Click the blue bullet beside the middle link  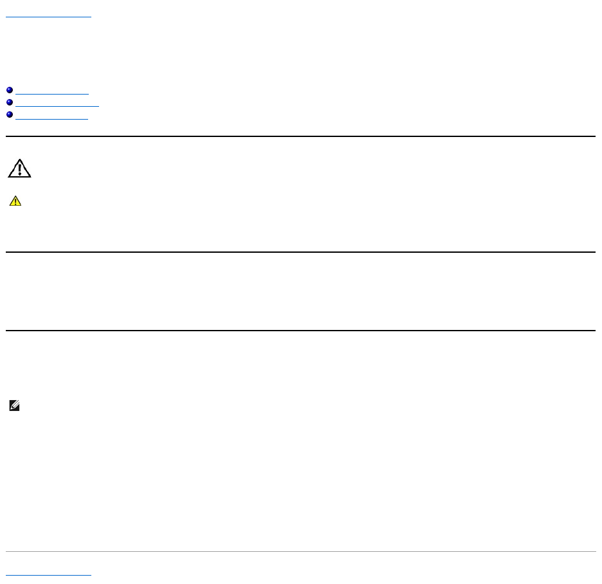pos(10,103)
